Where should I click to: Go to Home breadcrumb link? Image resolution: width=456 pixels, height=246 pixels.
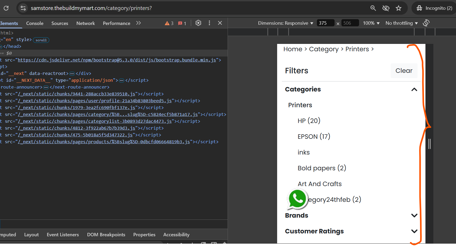coord(293,49)
